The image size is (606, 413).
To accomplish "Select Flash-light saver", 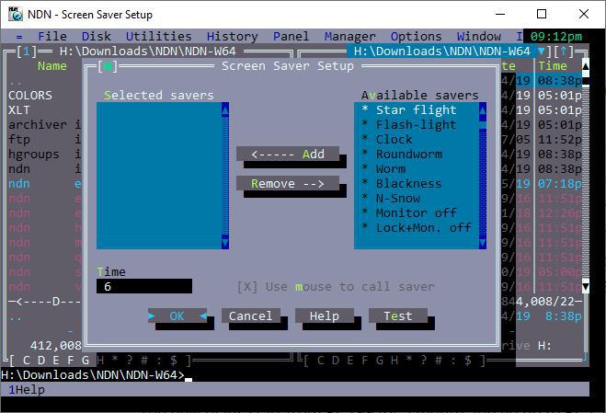I will coord(417,124).
